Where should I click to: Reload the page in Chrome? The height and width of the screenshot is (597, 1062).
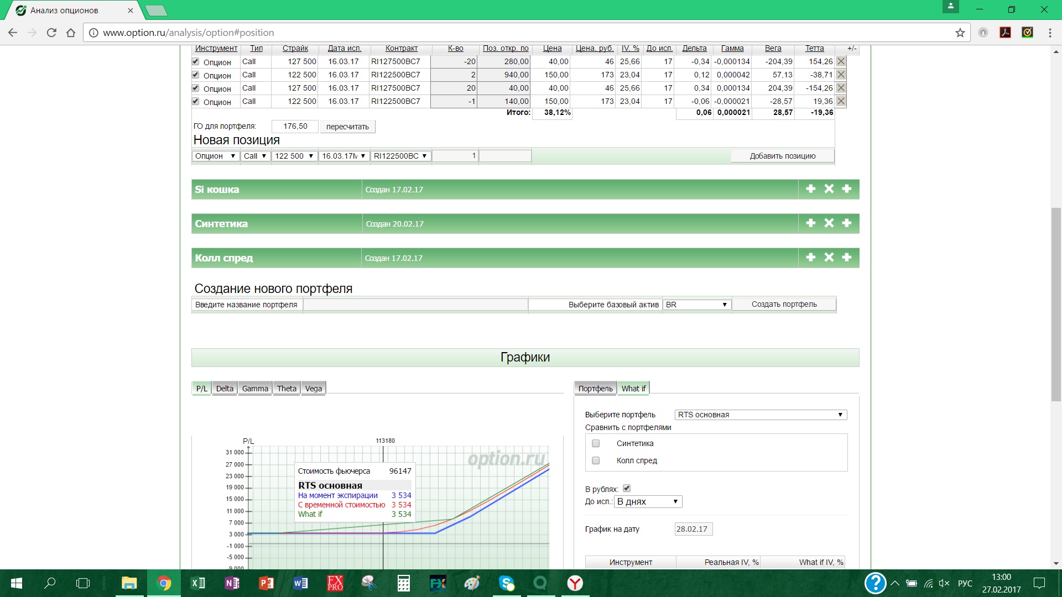click(51, 33)
